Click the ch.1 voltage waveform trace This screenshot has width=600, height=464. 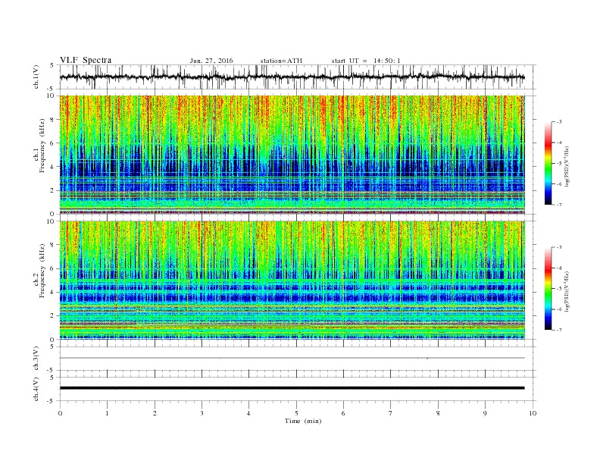pyautogui.click(x=292, y=77)
